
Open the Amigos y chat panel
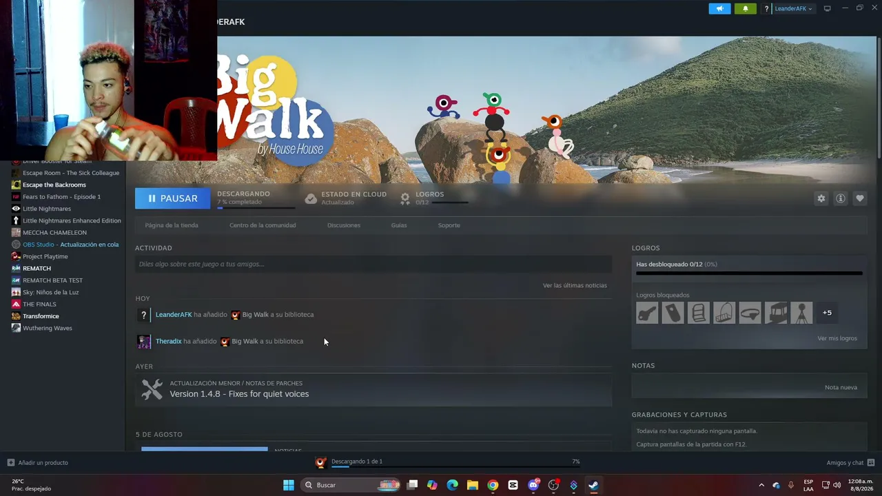845,462
